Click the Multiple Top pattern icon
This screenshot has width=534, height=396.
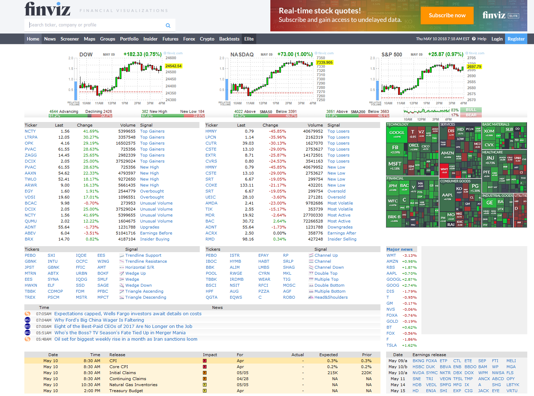pos(311,280)
